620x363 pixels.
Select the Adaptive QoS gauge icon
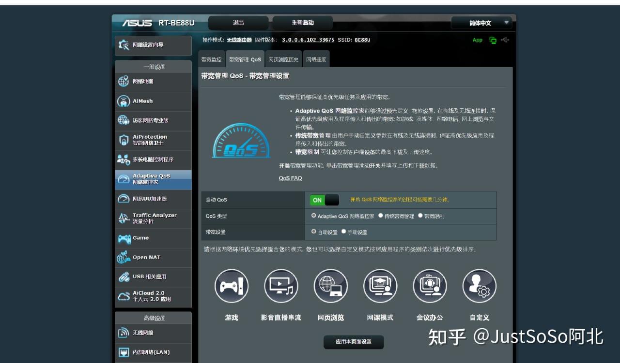tap(124, 179)
